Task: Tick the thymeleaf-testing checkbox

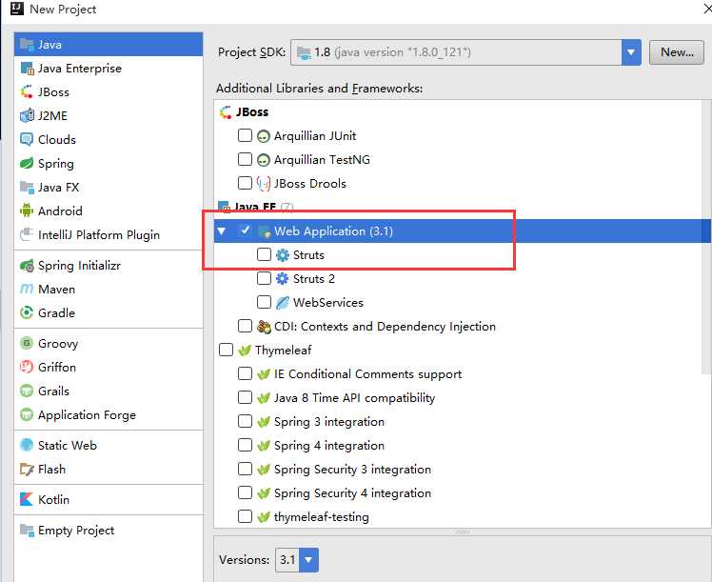Action: [245, 516]
